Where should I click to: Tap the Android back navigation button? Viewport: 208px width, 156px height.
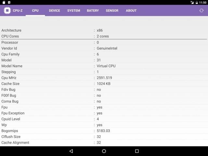(x=71, y=151)
